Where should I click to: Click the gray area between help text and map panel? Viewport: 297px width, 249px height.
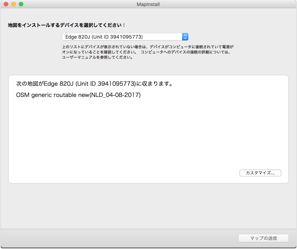pyautogui.click(x=148, y=68)
